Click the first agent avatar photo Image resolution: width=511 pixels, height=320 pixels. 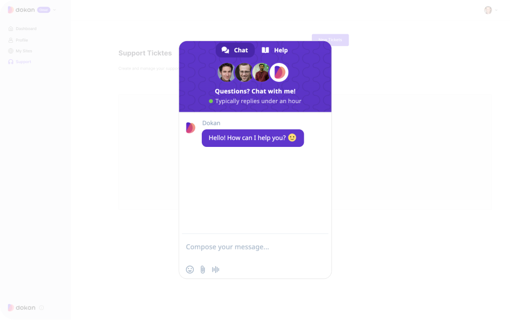226,72
